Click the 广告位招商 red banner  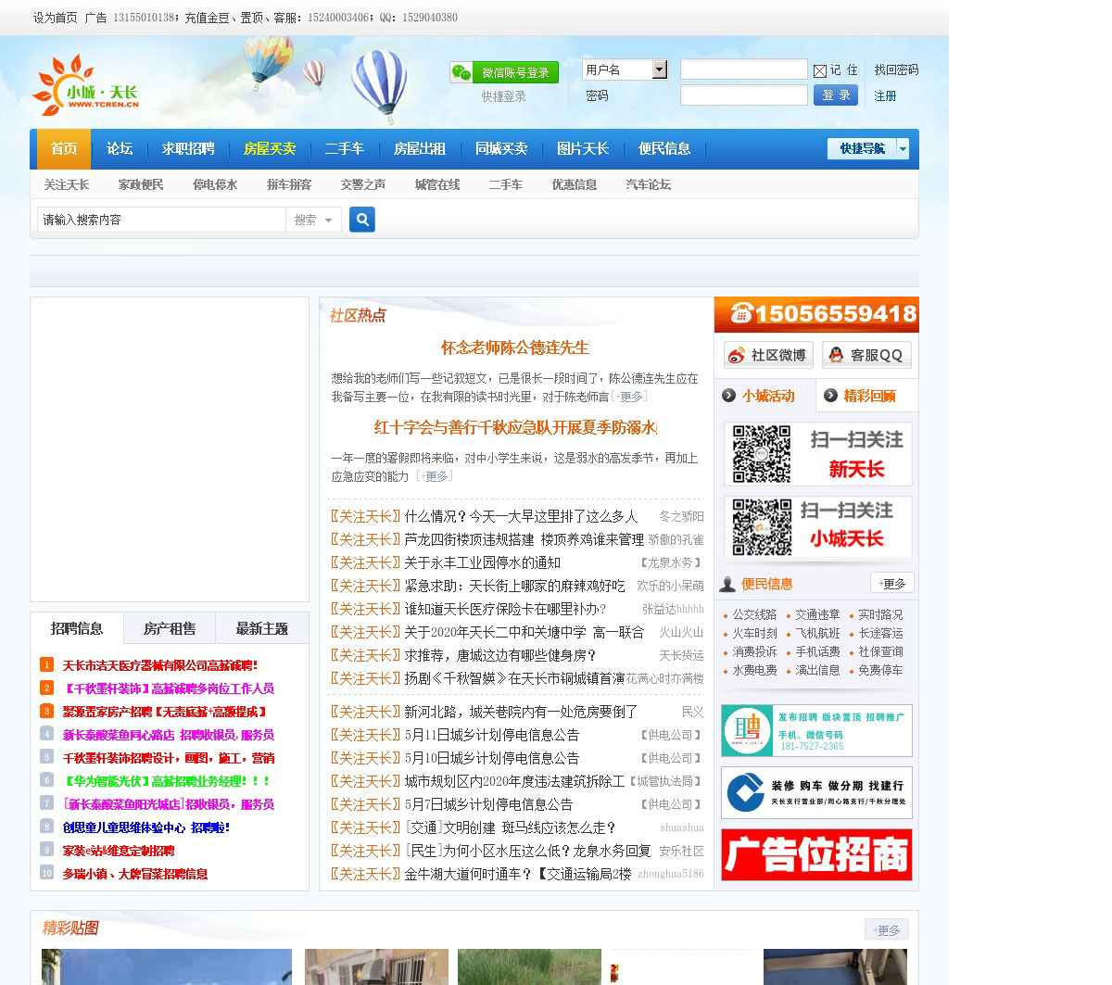point(816,854)
